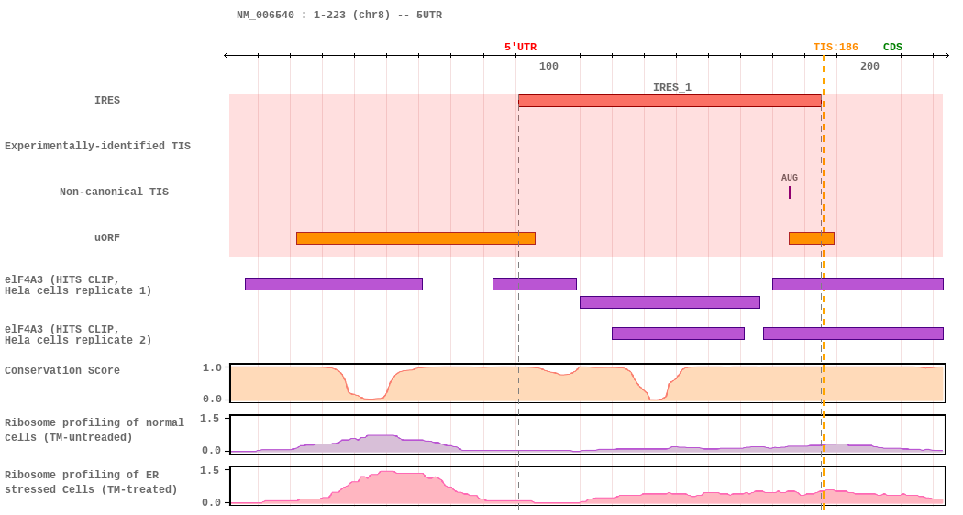Click the NM_006540 transcript title
Image resolution: width=963 pixels, height=515 pixels.
coord(338,16)
